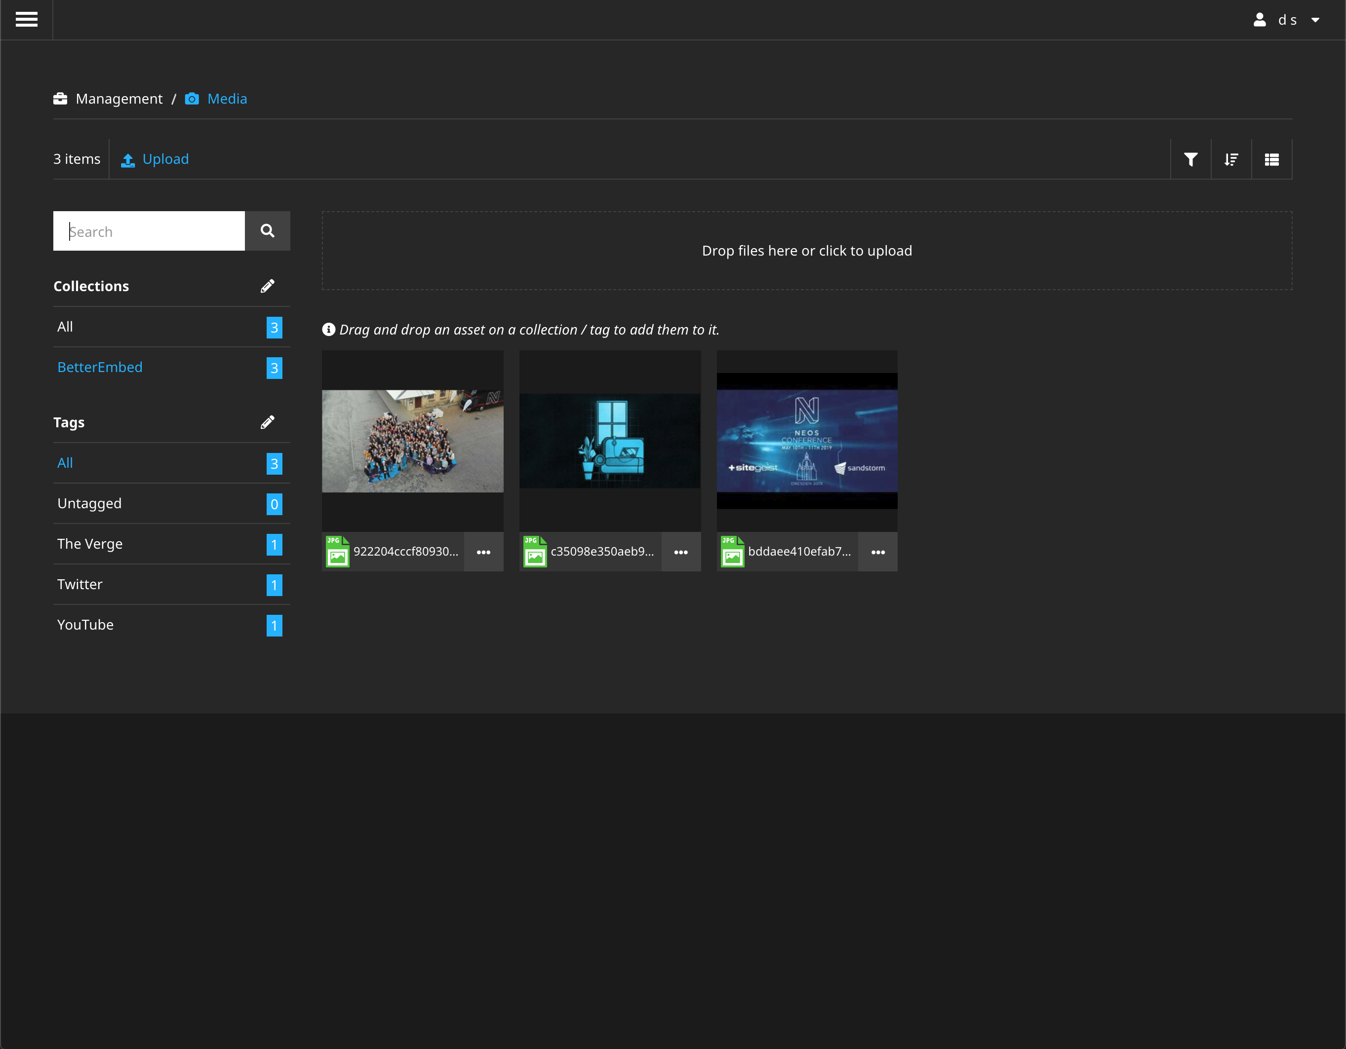The image size is (1346, 1049).
Task: Open the user account dropdown
Action: point(1287,20)
